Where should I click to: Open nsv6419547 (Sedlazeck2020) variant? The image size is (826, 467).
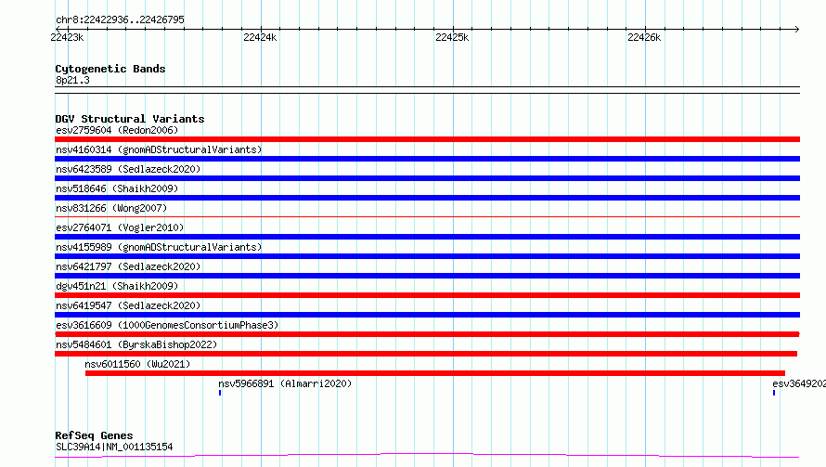pos(128,305)
